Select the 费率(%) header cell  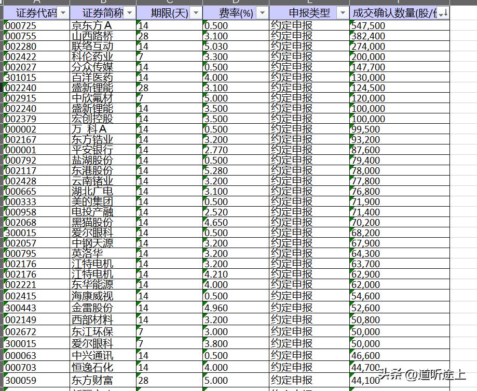pyautogui.click(x=236, y=13)
